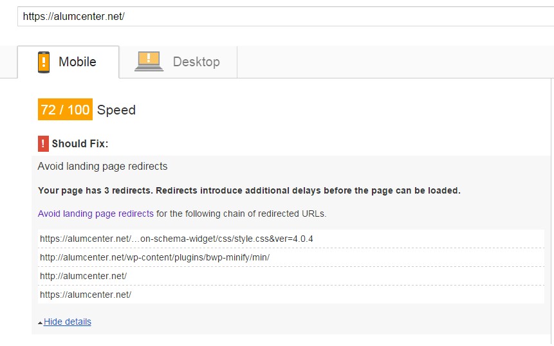Screen dimensions: 554x346
Task: Select the last https://alumcenter.net/ list row
Action: pyautogui.click(x=291, y=295)
